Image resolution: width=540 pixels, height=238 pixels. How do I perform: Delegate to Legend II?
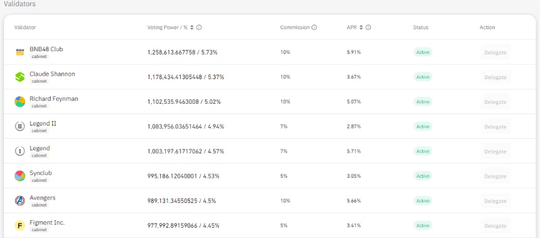495,127
